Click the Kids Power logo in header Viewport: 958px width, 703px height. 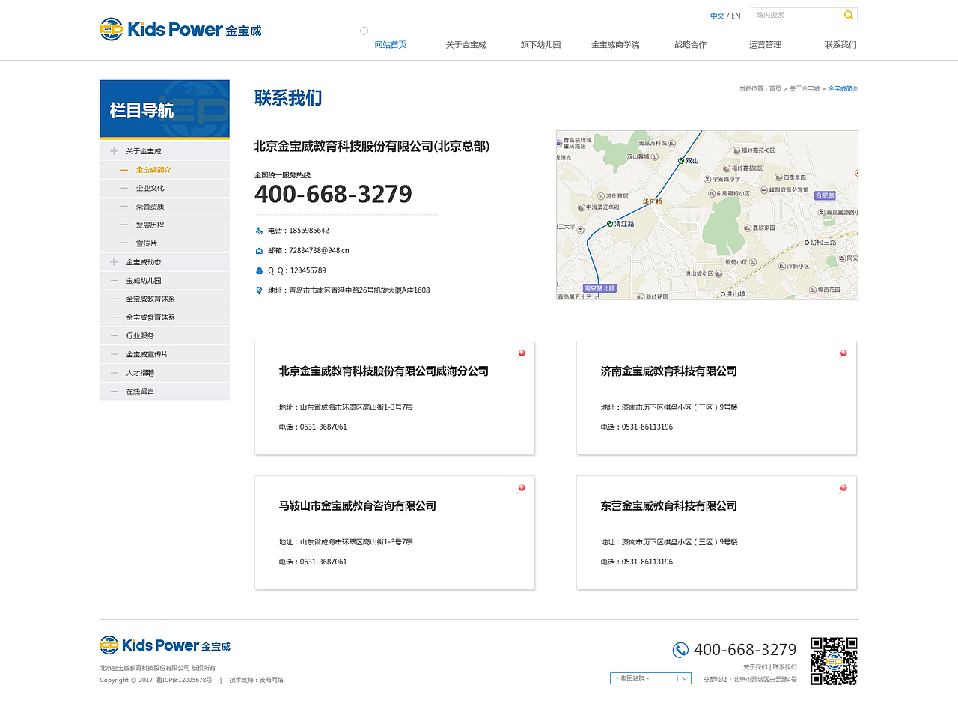pos(180,29)
